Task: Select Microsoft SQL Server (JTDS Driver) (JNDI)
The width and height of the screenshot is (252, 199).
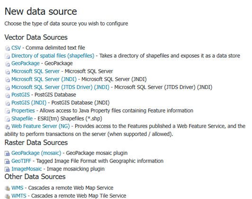Action: coord(60,87)
